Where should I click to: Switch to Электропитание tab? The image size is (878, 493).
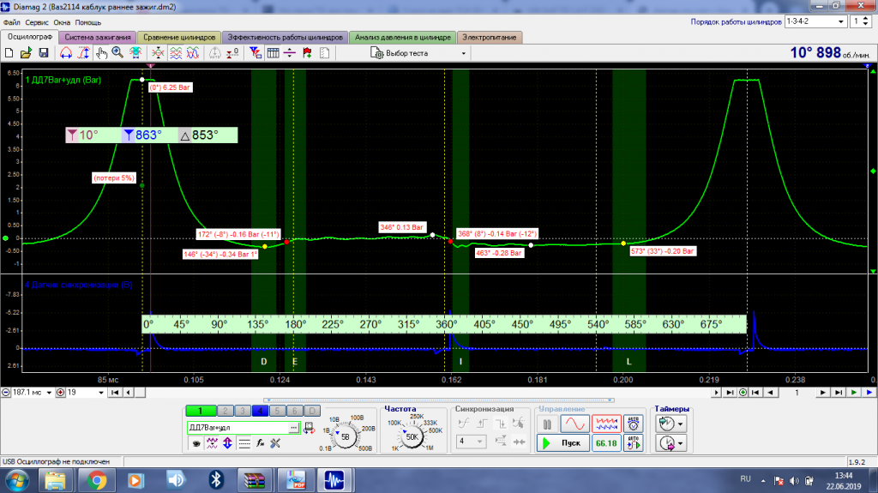pos(490,38)
